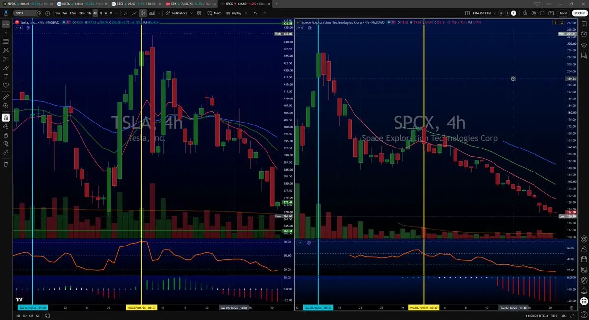The image size is (589, 320).
Task: Click the Wed 07/01/26 TSLA time label
Action: click(x=141, y=308)
